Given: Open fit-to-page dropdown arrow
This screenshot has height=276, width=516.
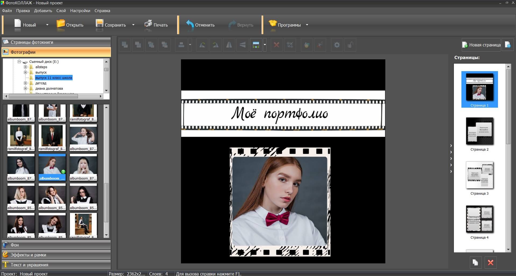Looking at the screenshot, I should click(265, 45).
